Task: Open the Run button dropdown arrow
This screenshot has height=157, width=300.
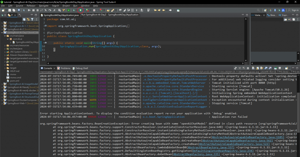Action: (x=84, y=10)
